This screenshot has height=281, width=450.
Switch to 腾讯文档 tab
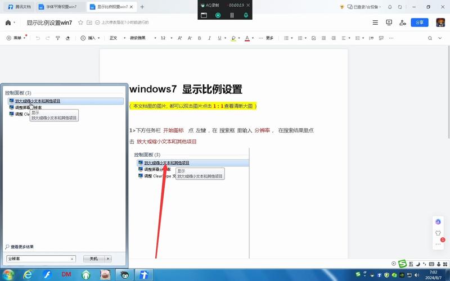(19, 7)
